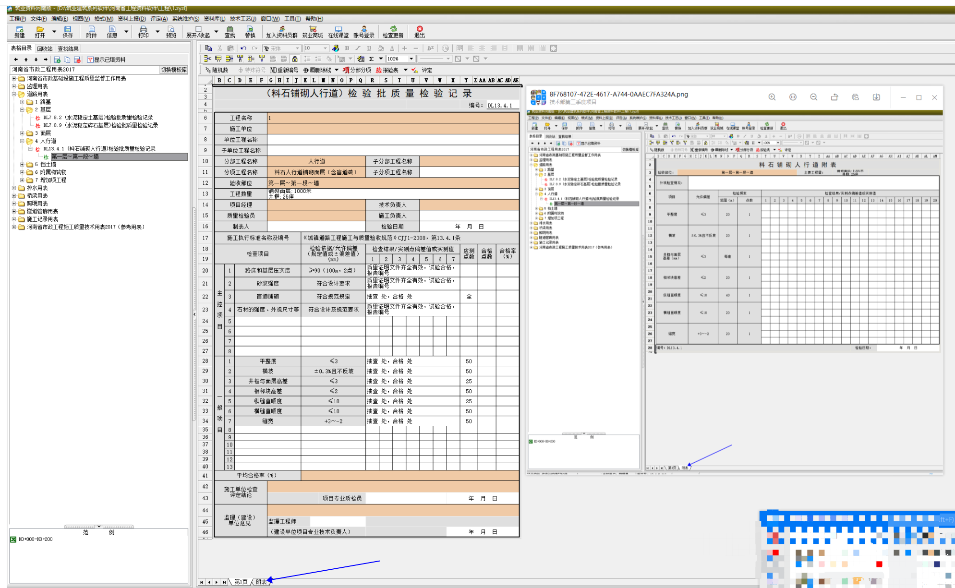
Task: Switch to the 查找结果 tab
Action: [68, 48]
